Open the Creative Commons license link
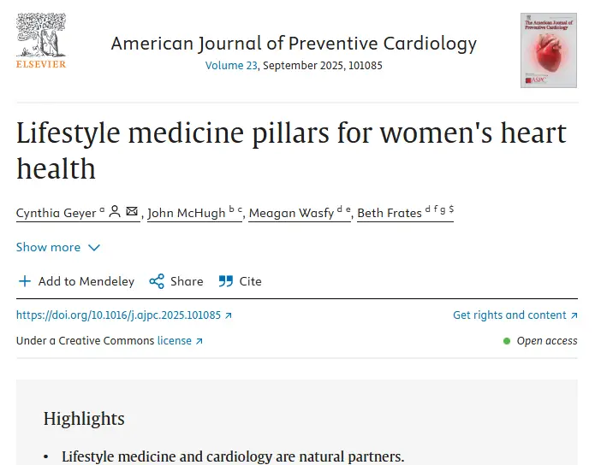Image resolution: width=595 pixels, height=465 pixels. 175,340
